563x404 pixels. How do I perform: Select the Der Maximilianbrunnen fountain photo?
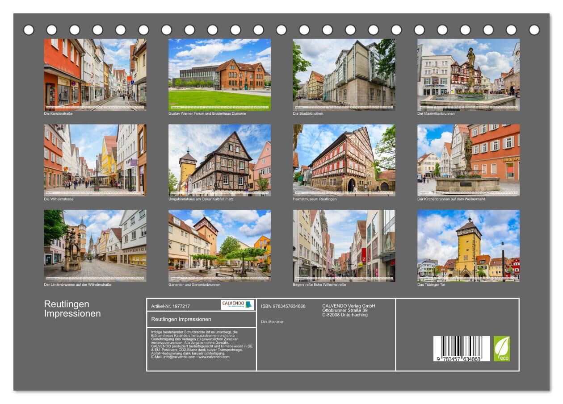(x=468, y=74)
